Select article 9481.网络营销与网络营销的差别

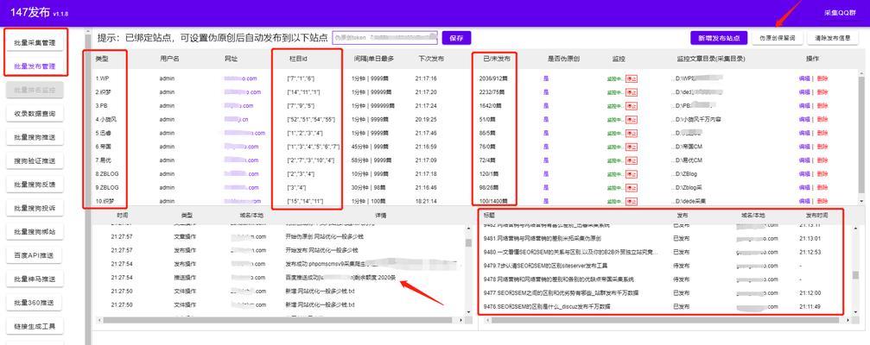[542, 239]
